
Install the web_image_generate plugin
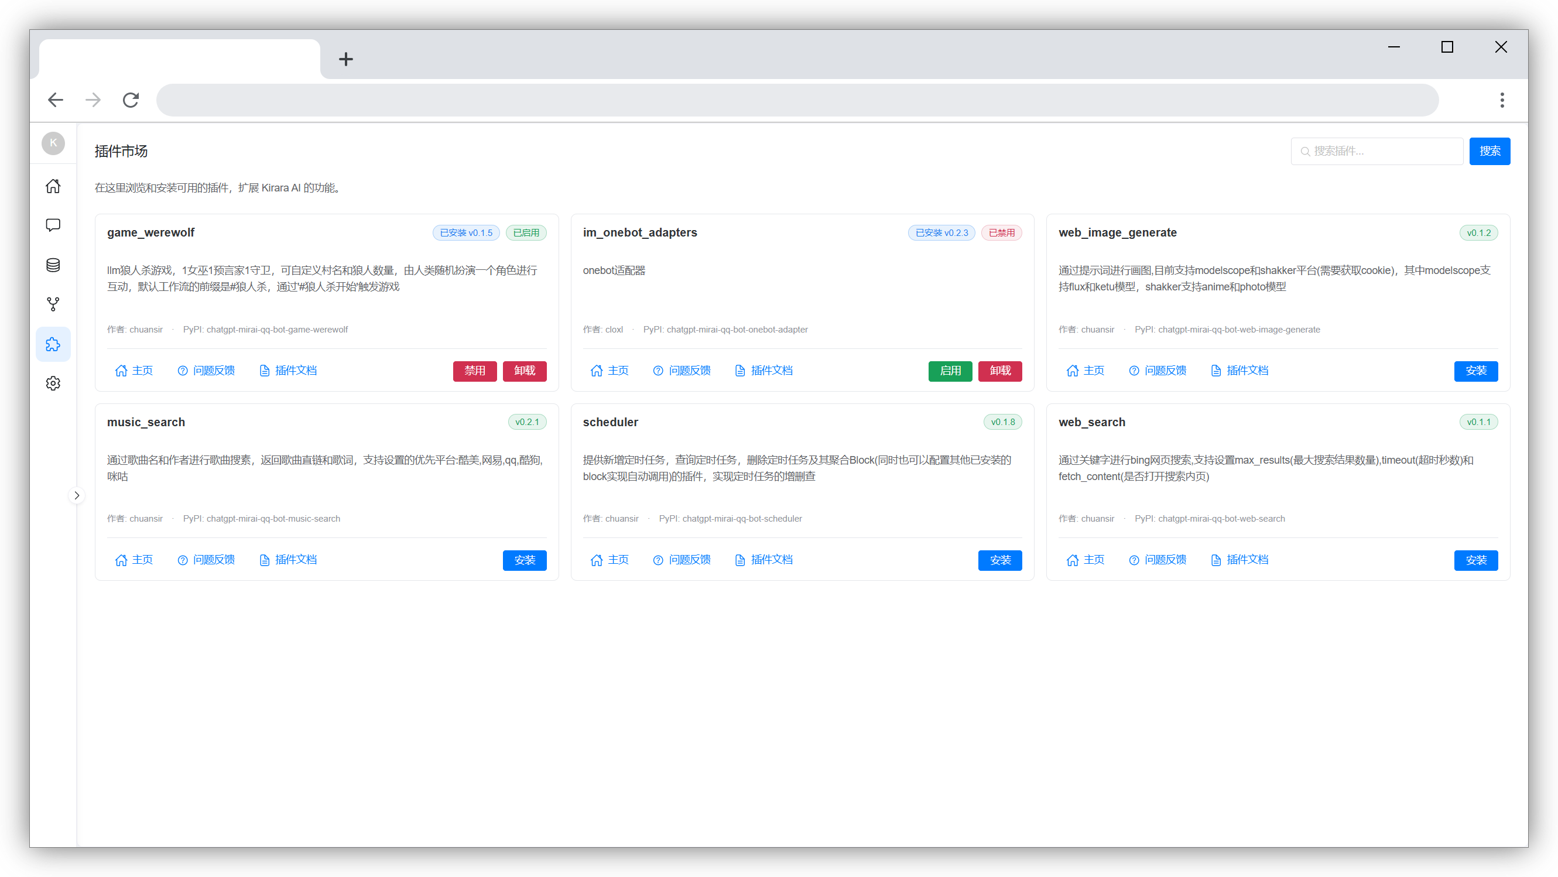pos(1475,371)
